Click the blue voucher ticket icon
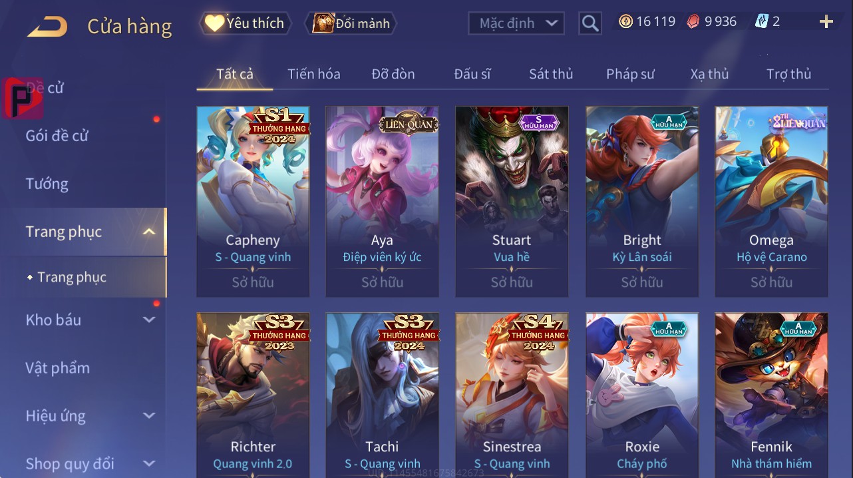This screenshot has width=853, height=478. [x=761, y=21]
